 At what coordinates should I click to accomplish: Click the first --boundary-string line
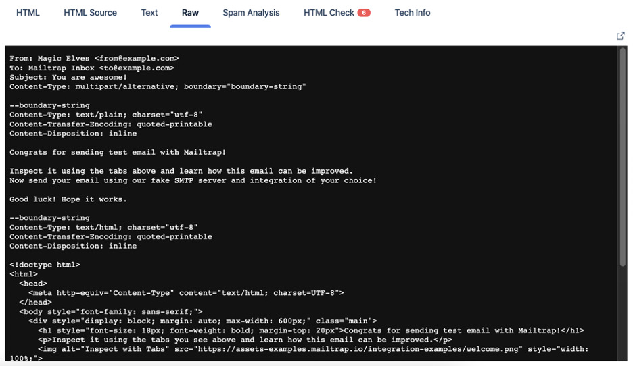pyautogui.click(x=49, y=105)
